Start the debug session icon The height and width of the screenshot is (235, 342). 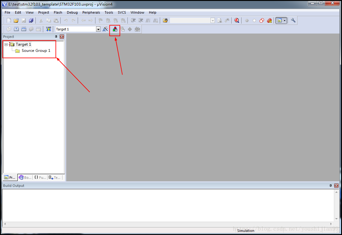click(237, 20)
